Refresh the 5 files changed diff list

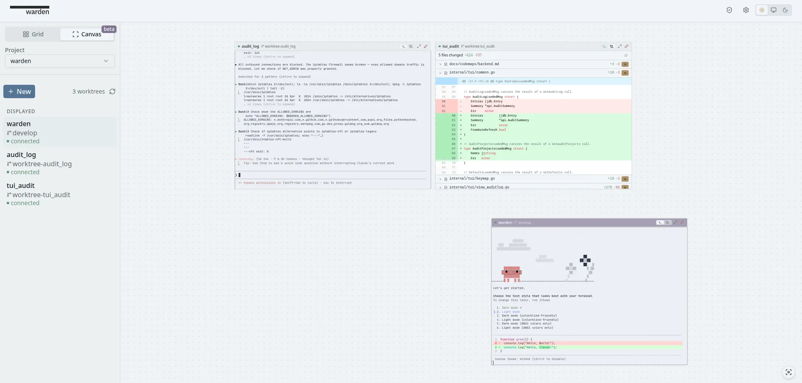(x=626, y=55)
